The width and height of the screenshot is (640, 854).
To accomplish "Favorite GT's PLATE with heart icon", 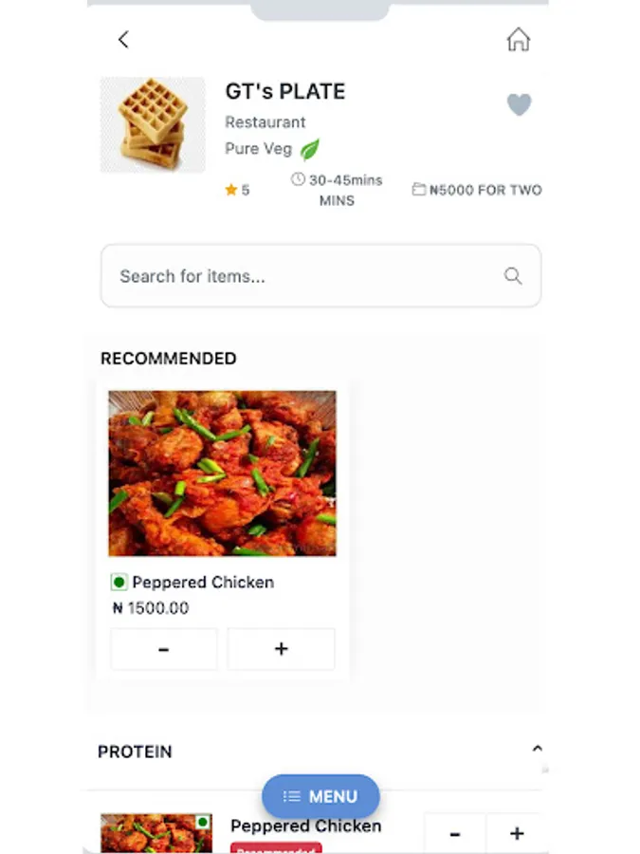I will tap(519, 103).
